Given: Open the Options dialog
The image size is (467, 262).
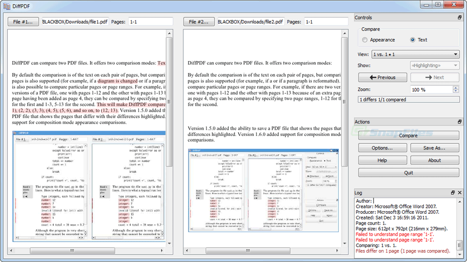Looking at the screenshot, I should pyautogui.click(x=382, y=148).
